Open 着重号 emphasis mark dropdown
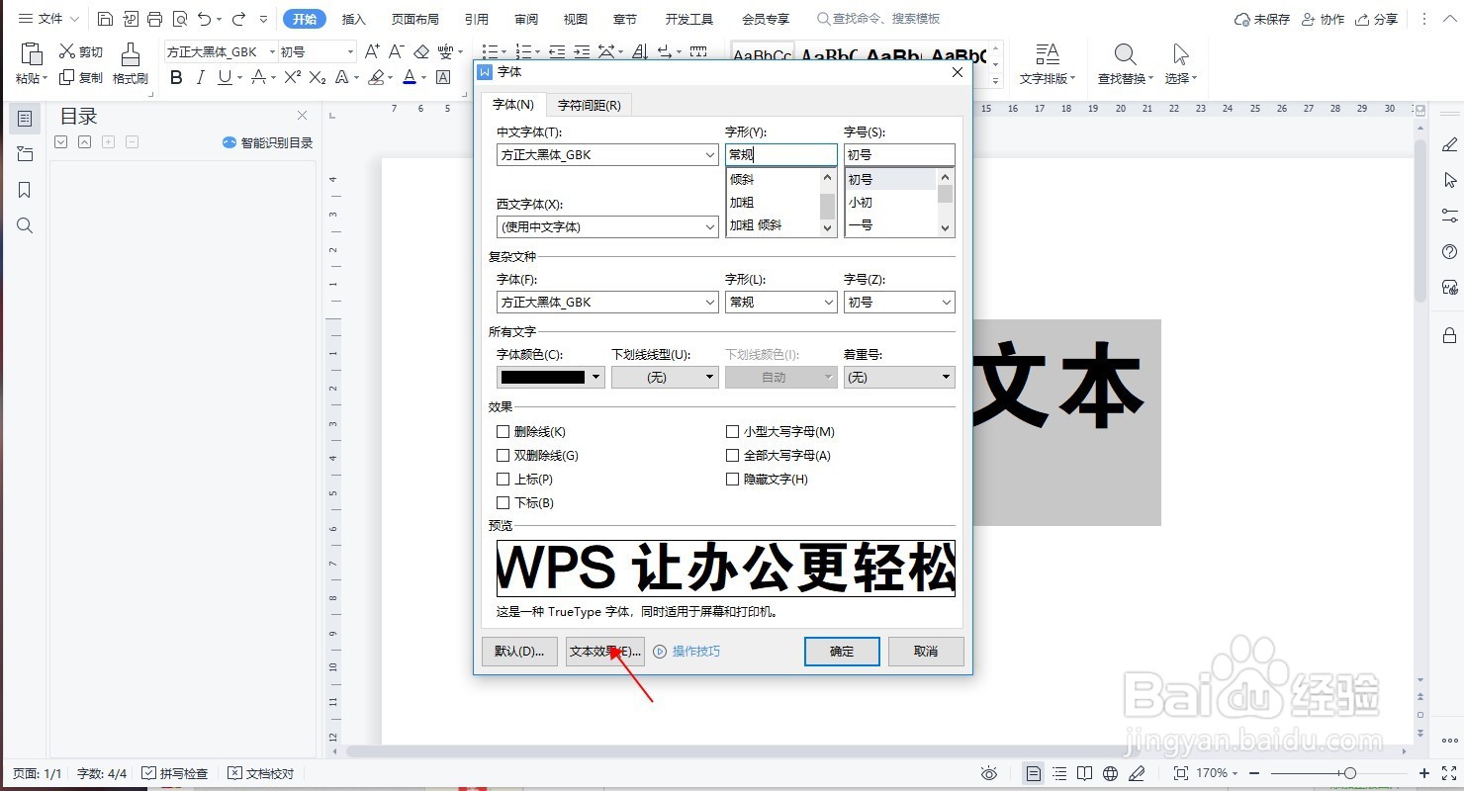 [899, 377]
